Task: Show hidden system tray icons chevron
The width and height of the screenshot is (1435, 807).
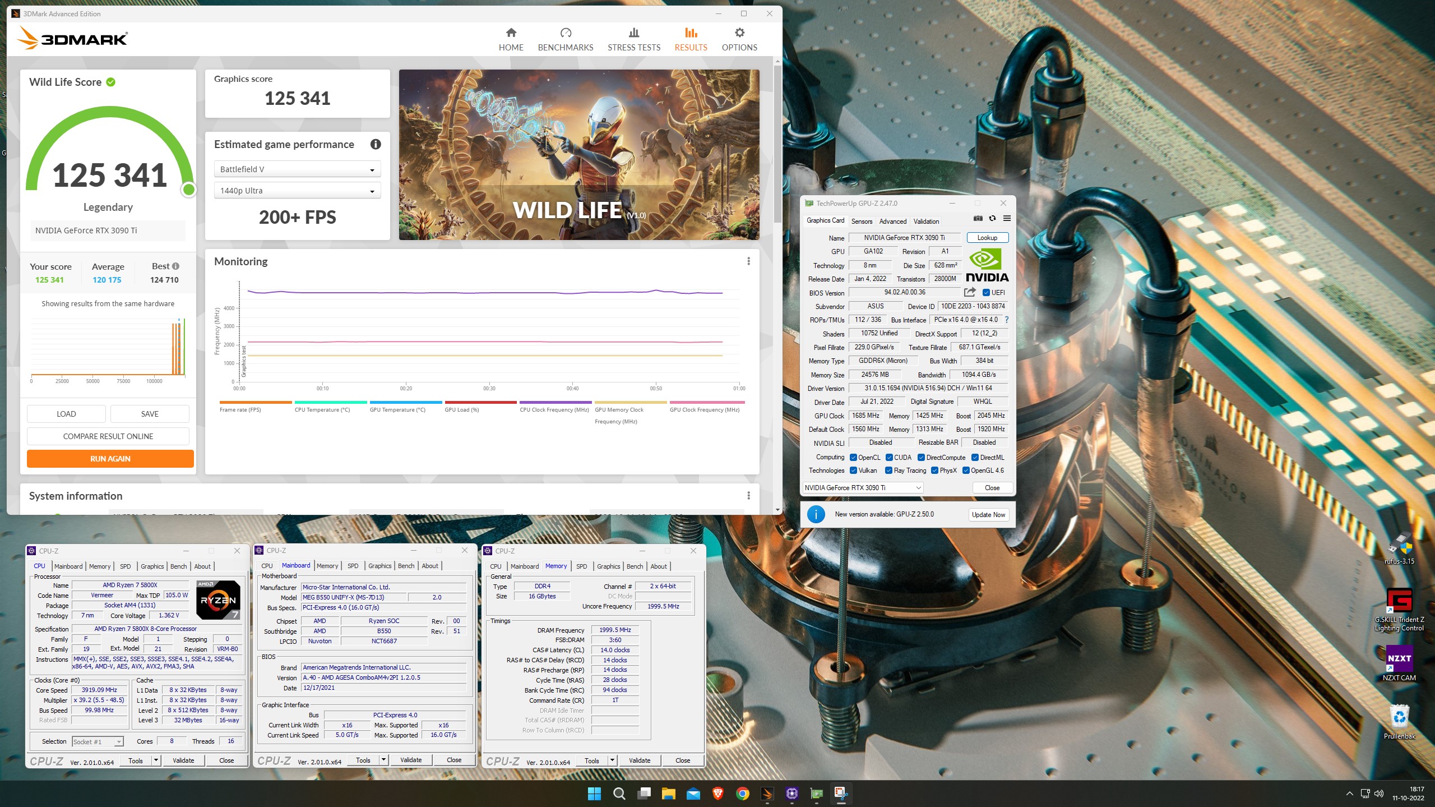Action: (1349, 794)
